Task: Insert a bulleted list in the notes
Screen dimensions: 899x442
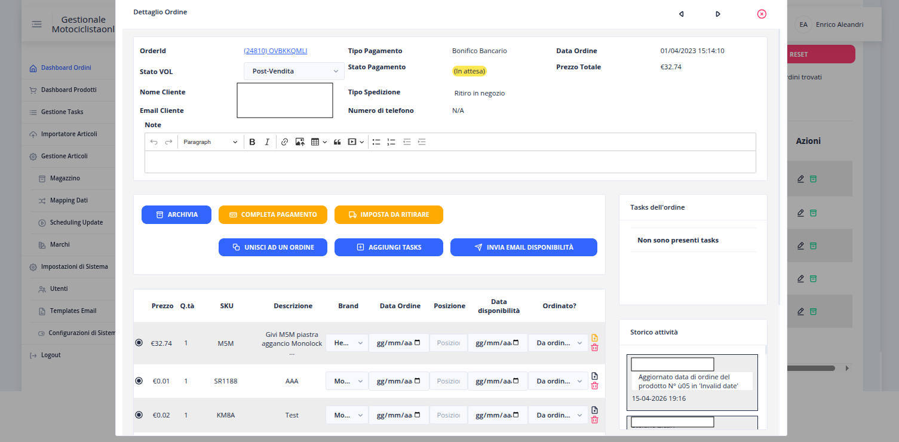Action: coord(376,142)
